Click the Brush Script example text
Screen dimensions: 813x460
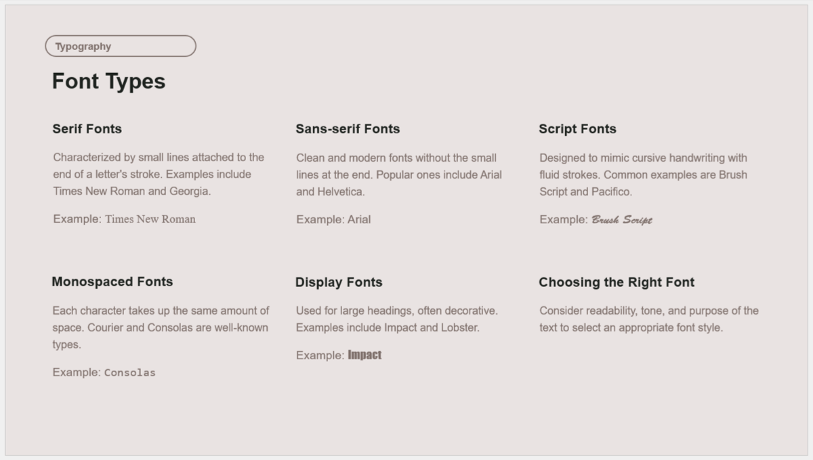point(622,220)
